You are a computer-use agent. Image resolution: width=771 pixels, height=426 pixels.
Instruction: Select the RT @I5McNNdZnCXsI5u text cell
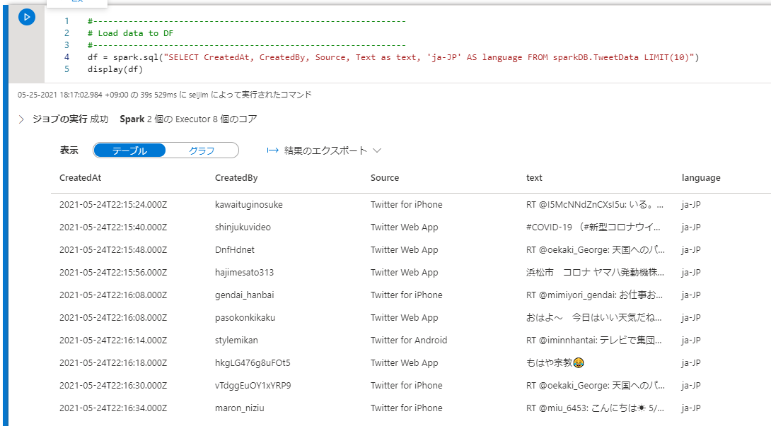595,204
